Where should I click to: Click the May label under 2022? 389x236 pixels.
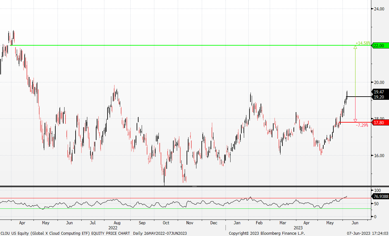pyautogui.click(x=46, y=223)
